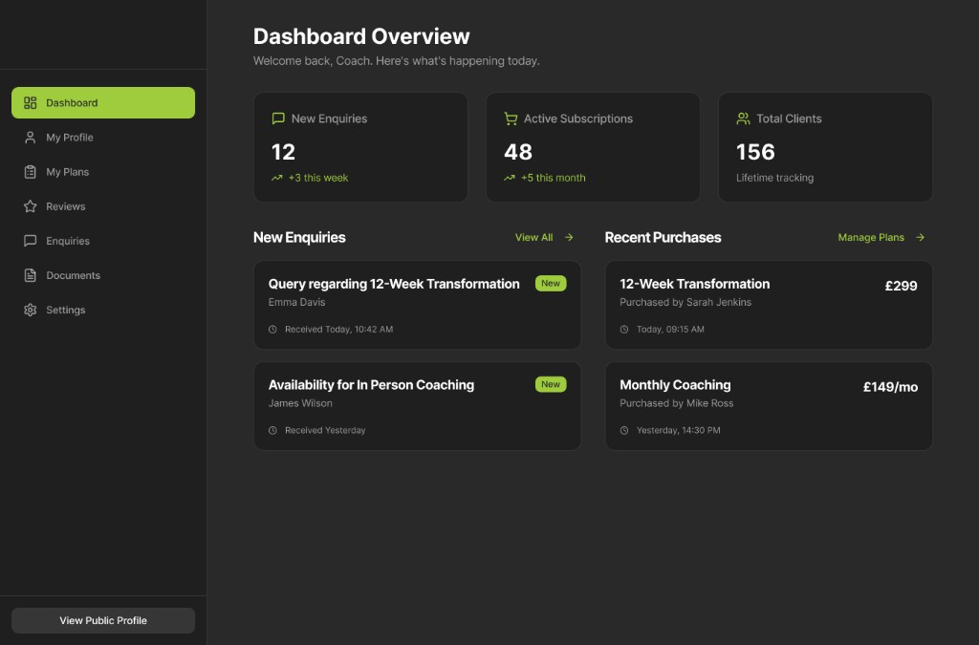Click sender name James Wilson
979x645 pixels.
tap(300, 403)
